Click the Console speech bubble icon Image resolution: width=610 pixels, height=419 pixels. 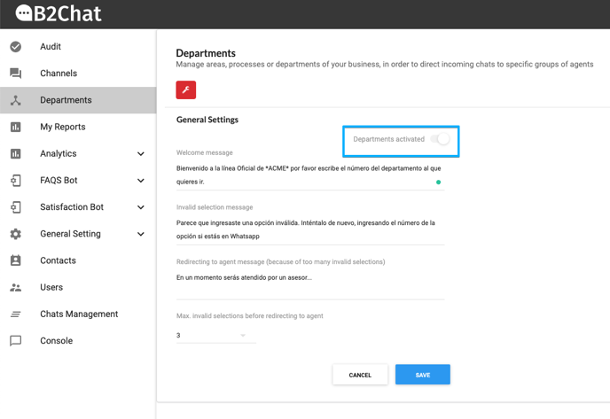point(16,341)
